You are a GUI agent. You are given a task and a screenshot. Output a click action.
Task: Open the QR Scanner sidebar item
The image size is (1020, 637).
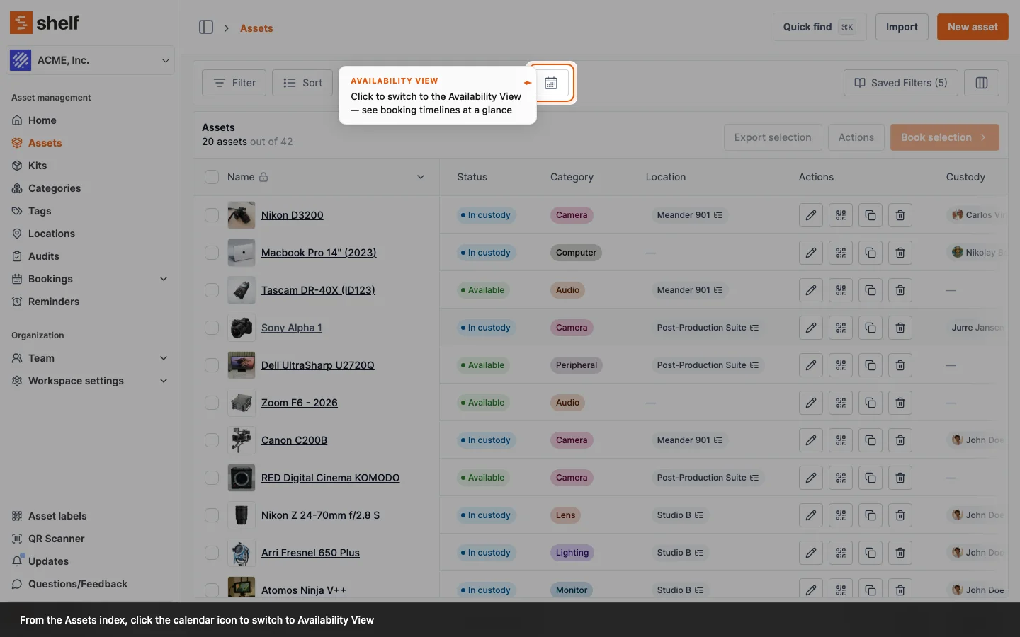coord(56,539)
